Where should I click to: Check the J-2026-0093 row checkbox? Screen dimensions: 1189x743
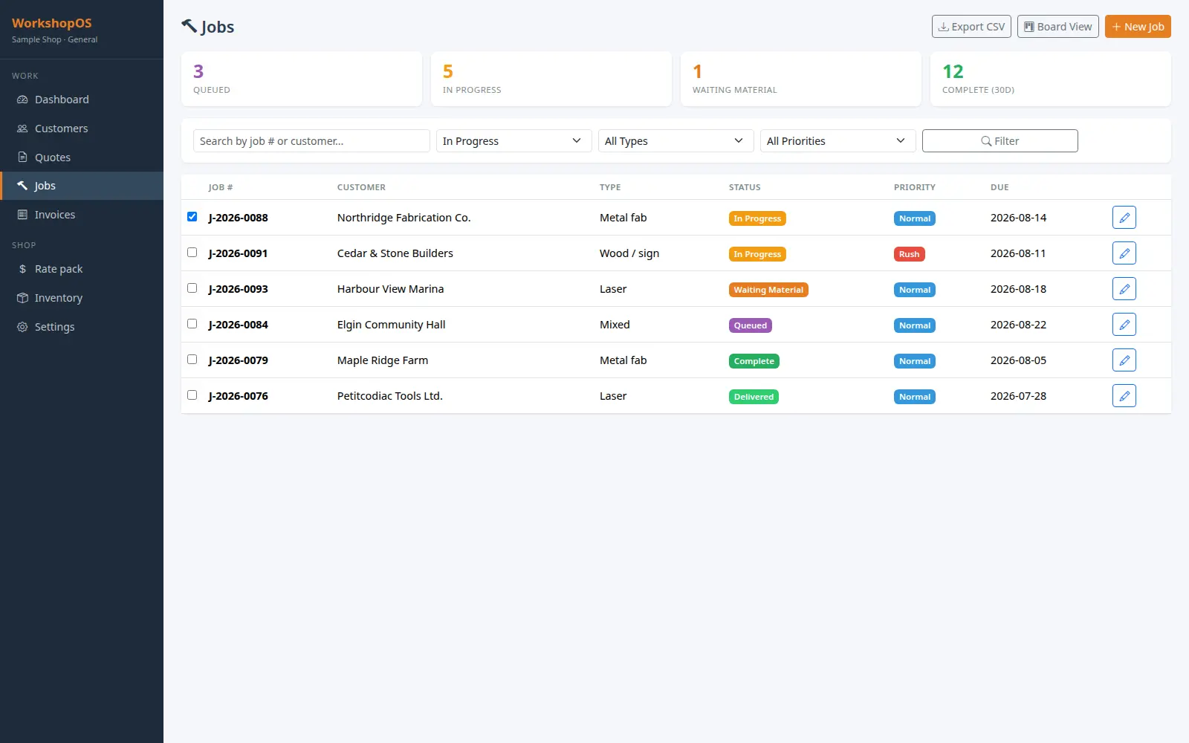tap(192, 288)
